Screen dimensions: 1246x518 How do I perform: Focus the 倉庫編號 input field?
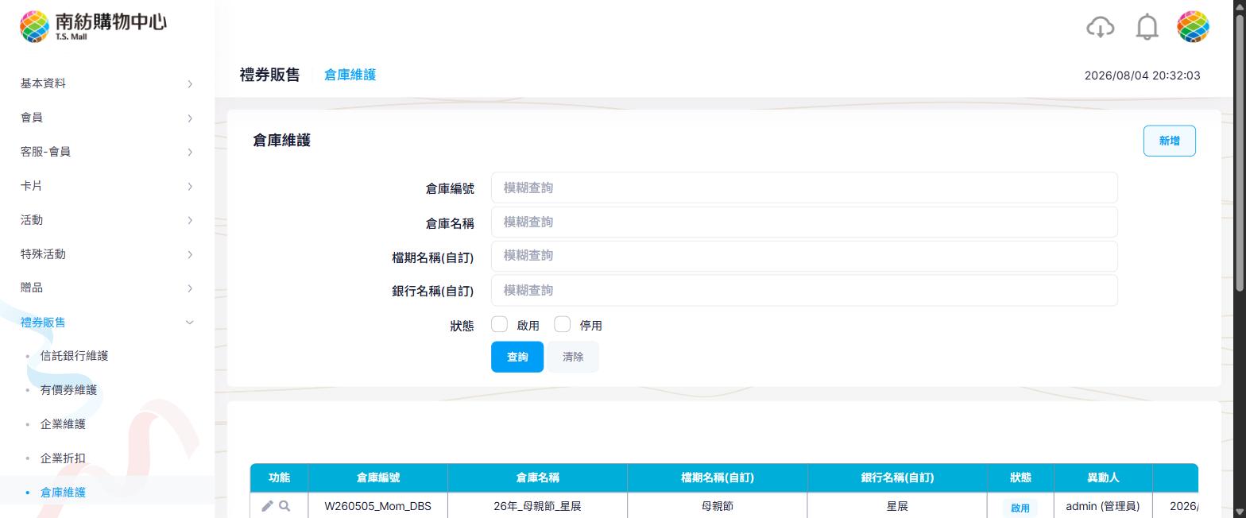click(804, 187)
